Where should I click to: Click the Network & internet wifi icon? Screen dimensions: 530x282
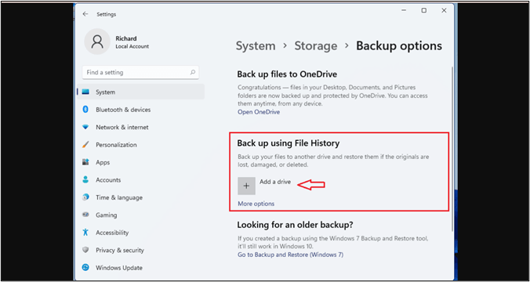(85, 128)
